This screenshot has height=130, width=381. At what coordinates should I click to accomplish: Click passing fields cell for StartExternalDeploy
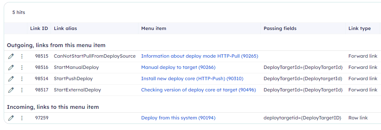click(x=303, y=90)
